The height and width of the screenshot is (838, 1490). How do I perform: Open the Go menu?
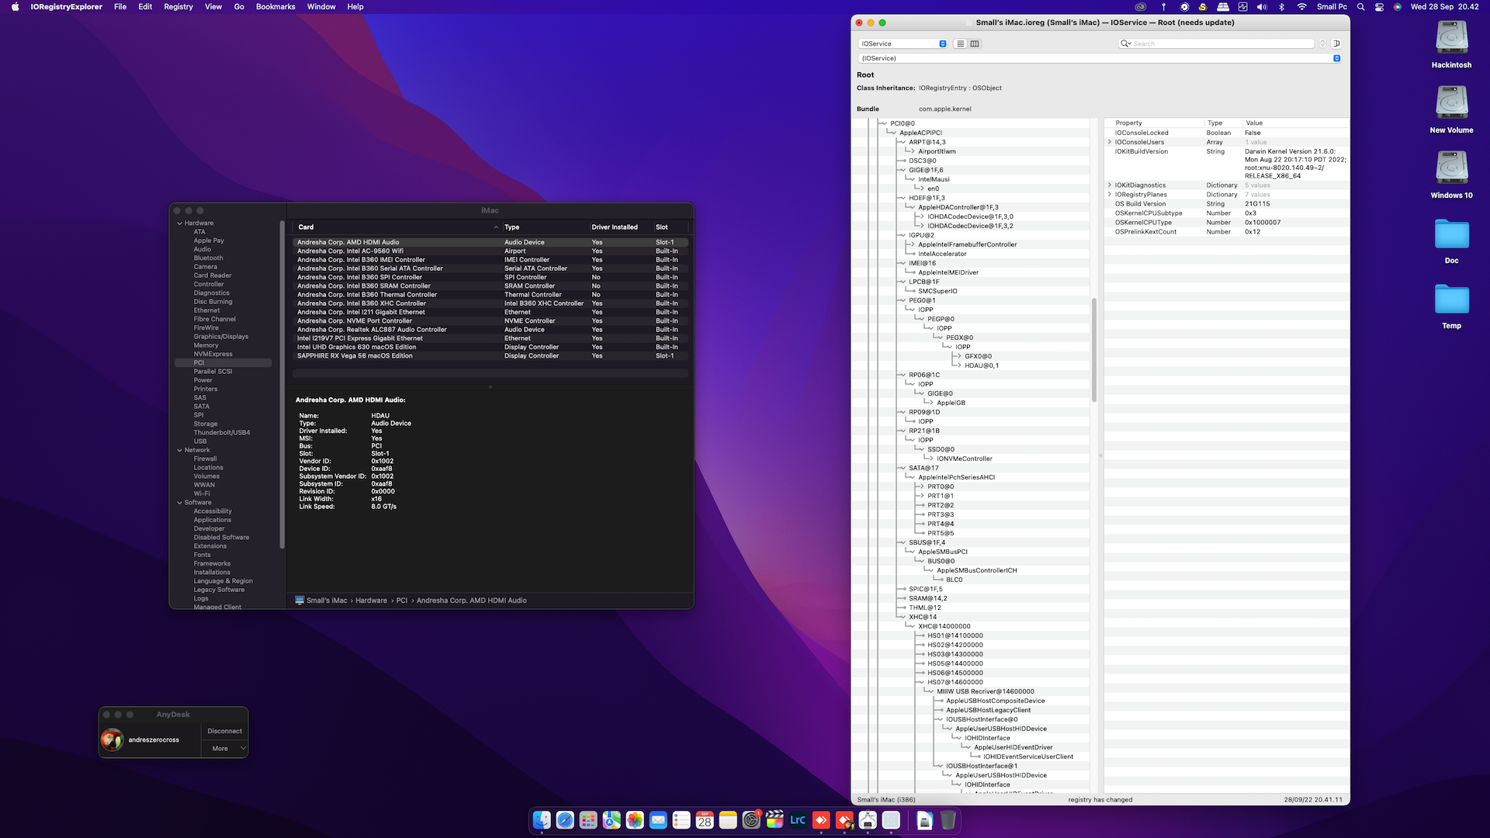tap(239, 7)
